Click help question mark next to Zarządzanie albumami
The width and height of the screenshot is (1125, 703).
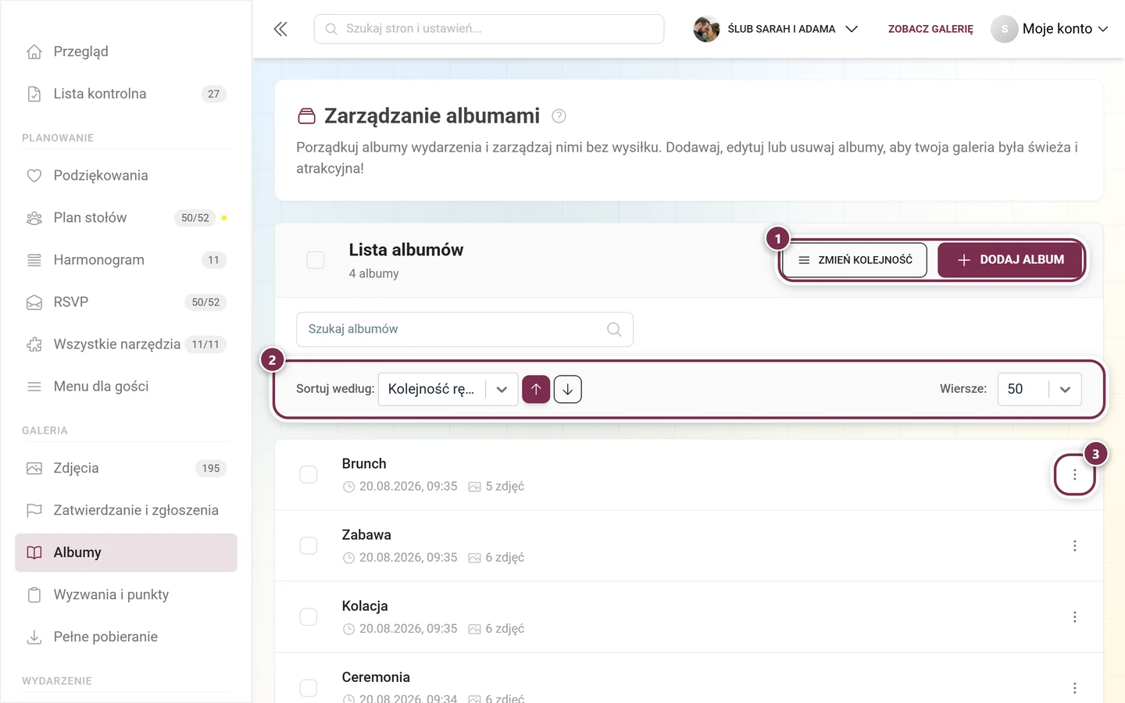coord(559,116)
